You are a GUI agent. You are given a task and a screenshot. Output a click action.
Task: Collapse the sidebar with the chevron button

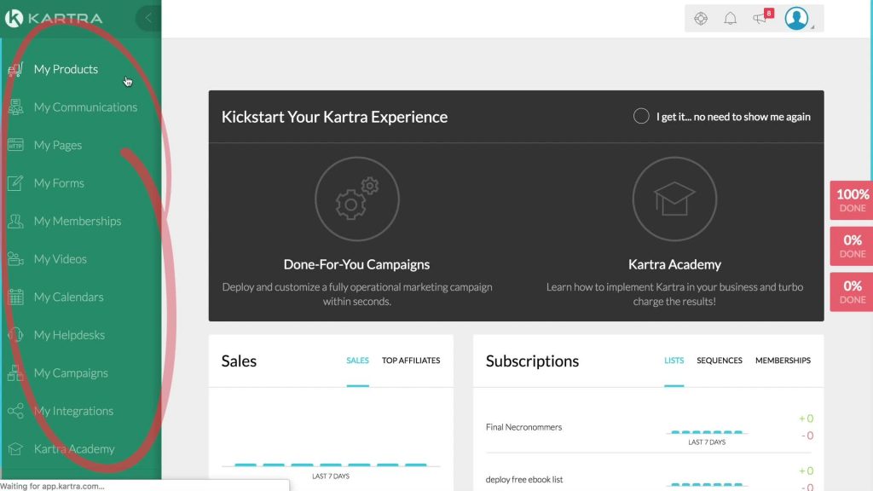click(148, 19)
